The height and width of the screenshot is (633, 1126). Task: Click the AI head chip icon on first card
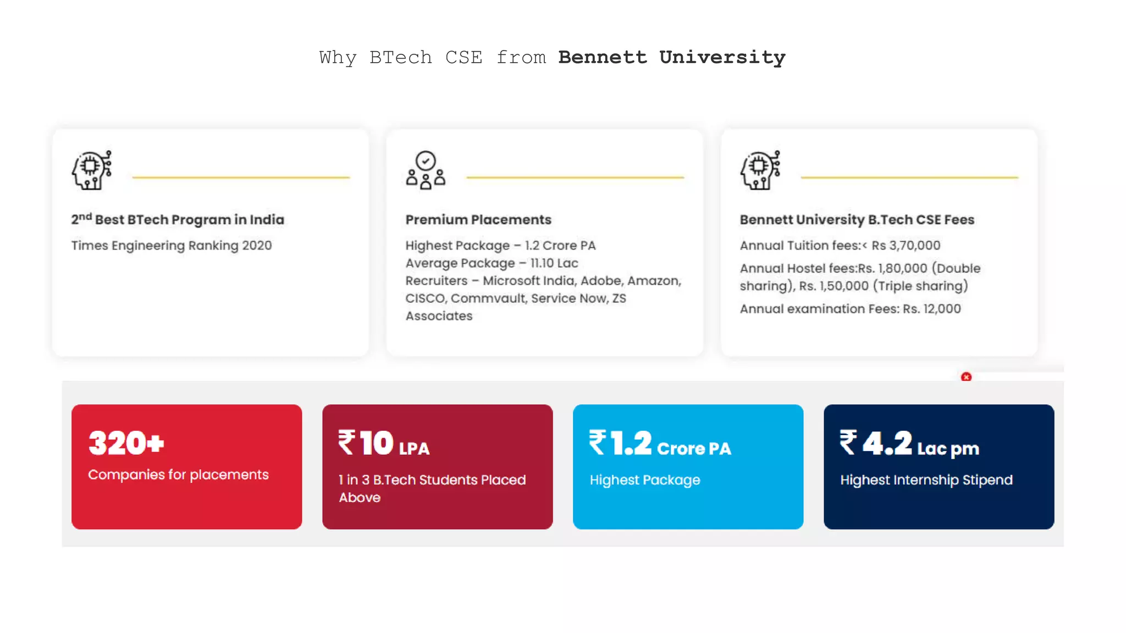pos(92,170)
